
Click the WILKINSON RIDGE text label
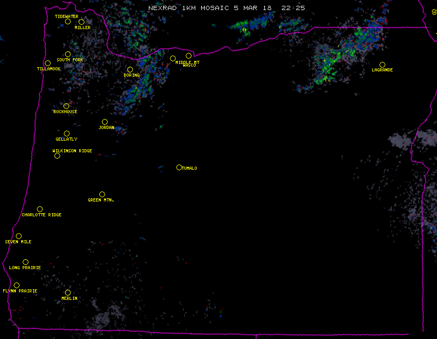pyautogui.click(x=72, y=151)
